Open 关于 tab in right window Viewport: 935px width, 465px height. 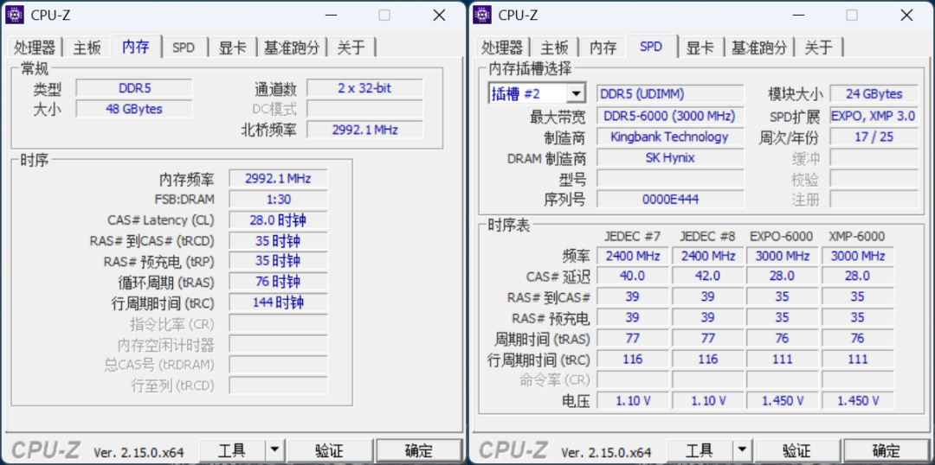pyautogui.click(x=819, y=48)
